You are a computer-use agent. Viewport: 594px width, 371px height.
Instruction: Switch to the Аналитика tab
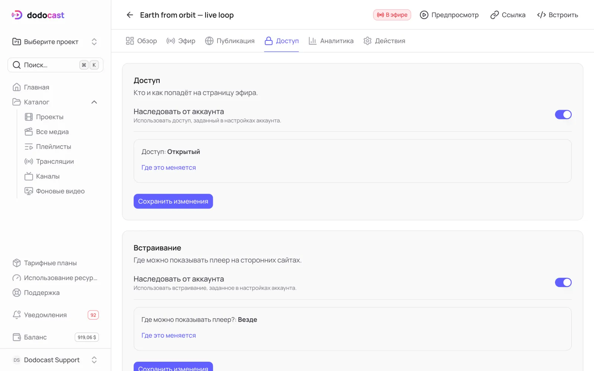click(x=331, y=41)
